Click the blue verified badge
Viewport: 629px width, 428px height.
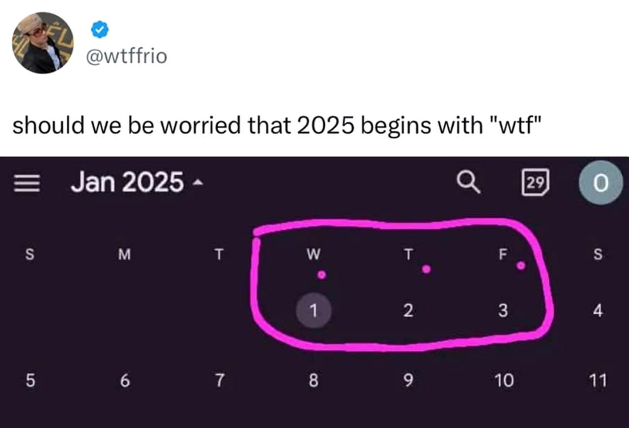(x=98, y=31)
